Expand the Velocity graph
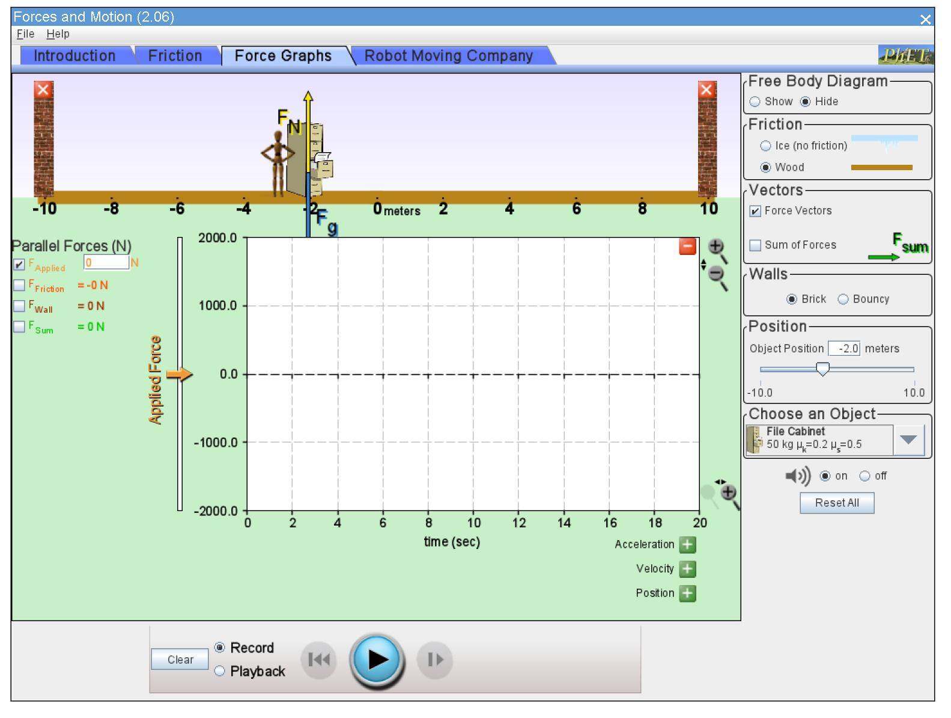951x718 pixels. (x=687, y=569)
